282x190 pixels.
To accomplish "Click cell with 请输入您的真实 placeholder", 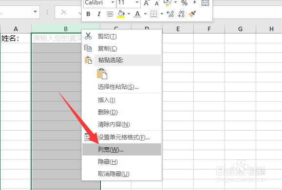I will [56, 38].
